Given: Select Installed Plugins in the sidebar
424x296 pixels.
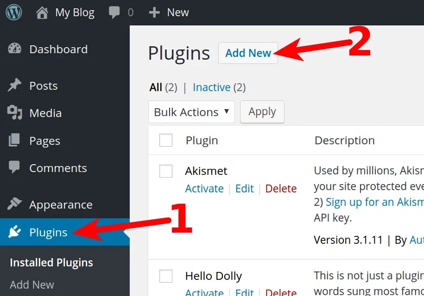Looking at the screenshot, I should (x=51, y=262).
